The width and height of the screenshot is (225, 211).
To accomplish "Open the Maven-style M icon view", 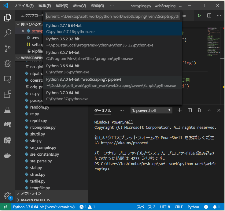I will (7, 124).
